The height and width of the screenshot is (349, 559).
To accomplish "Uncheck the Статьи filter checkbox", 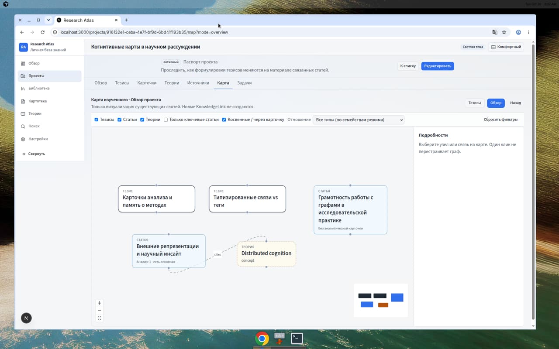I will [x=119, y=120].
